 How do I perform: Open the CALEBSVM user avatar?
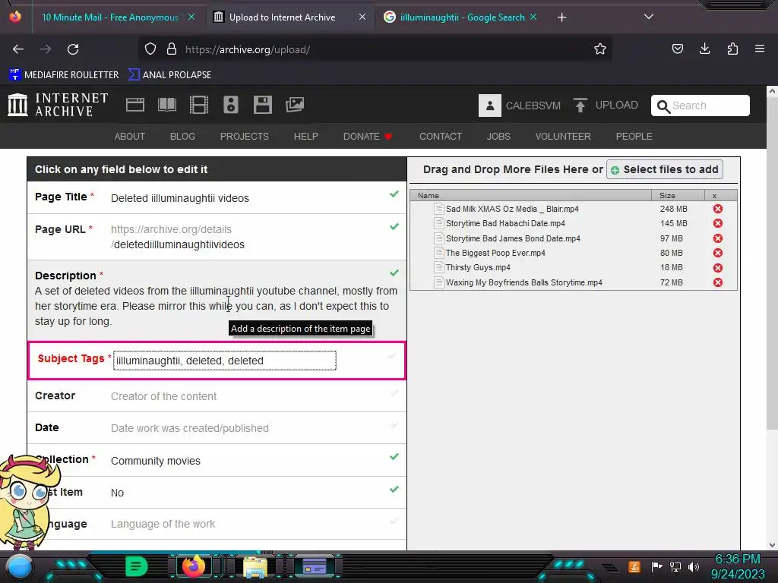coord(490,106)
